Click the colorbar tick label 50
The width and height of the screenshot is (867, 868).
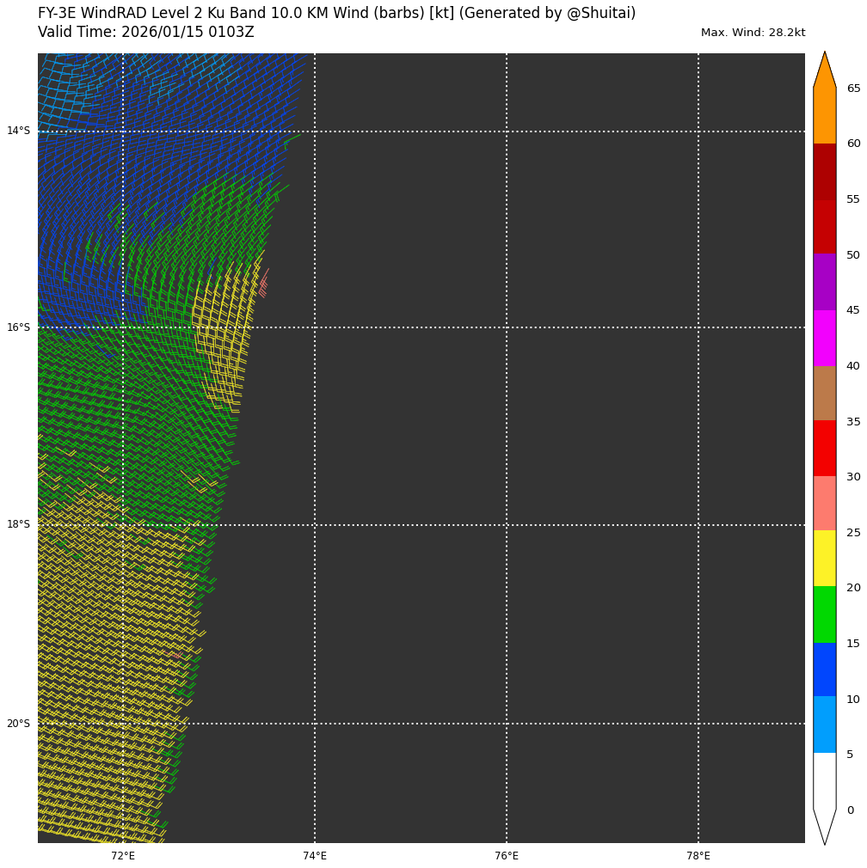[853, 255]
